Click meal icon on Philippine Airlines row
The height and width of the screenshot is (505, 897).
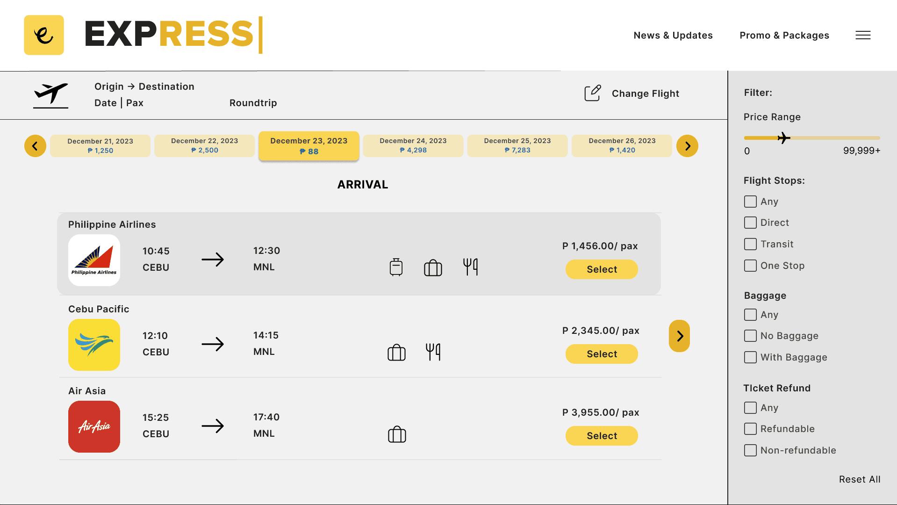pos(470,267)
